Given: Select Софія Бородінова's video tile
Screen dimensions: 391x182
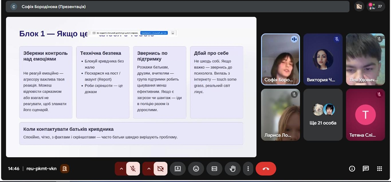Looking at the screenshot, I should [280, 59].
